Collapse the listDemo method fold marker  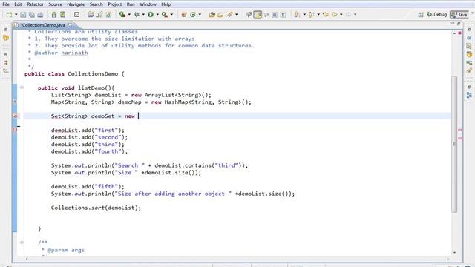(22, 88)
